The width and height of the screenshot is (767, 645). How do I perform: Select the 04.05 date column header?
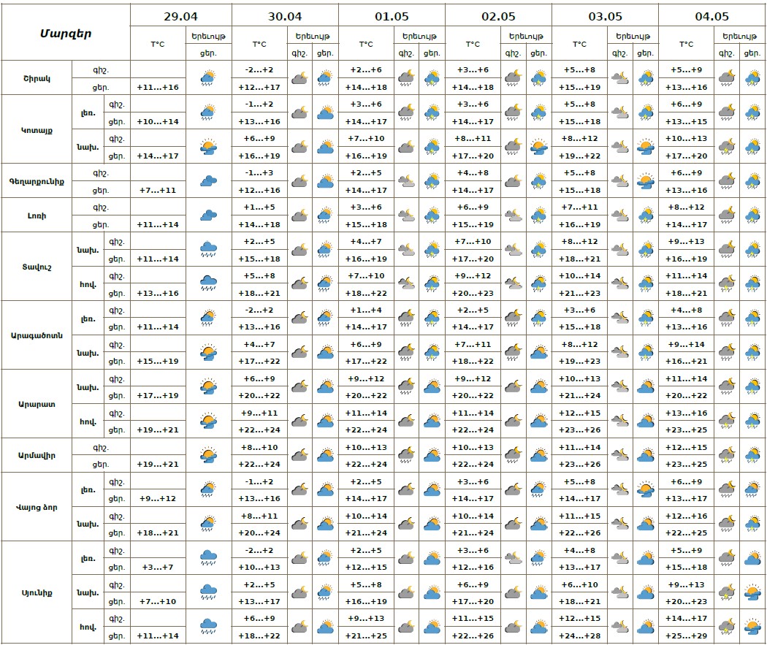pos(711,15)
